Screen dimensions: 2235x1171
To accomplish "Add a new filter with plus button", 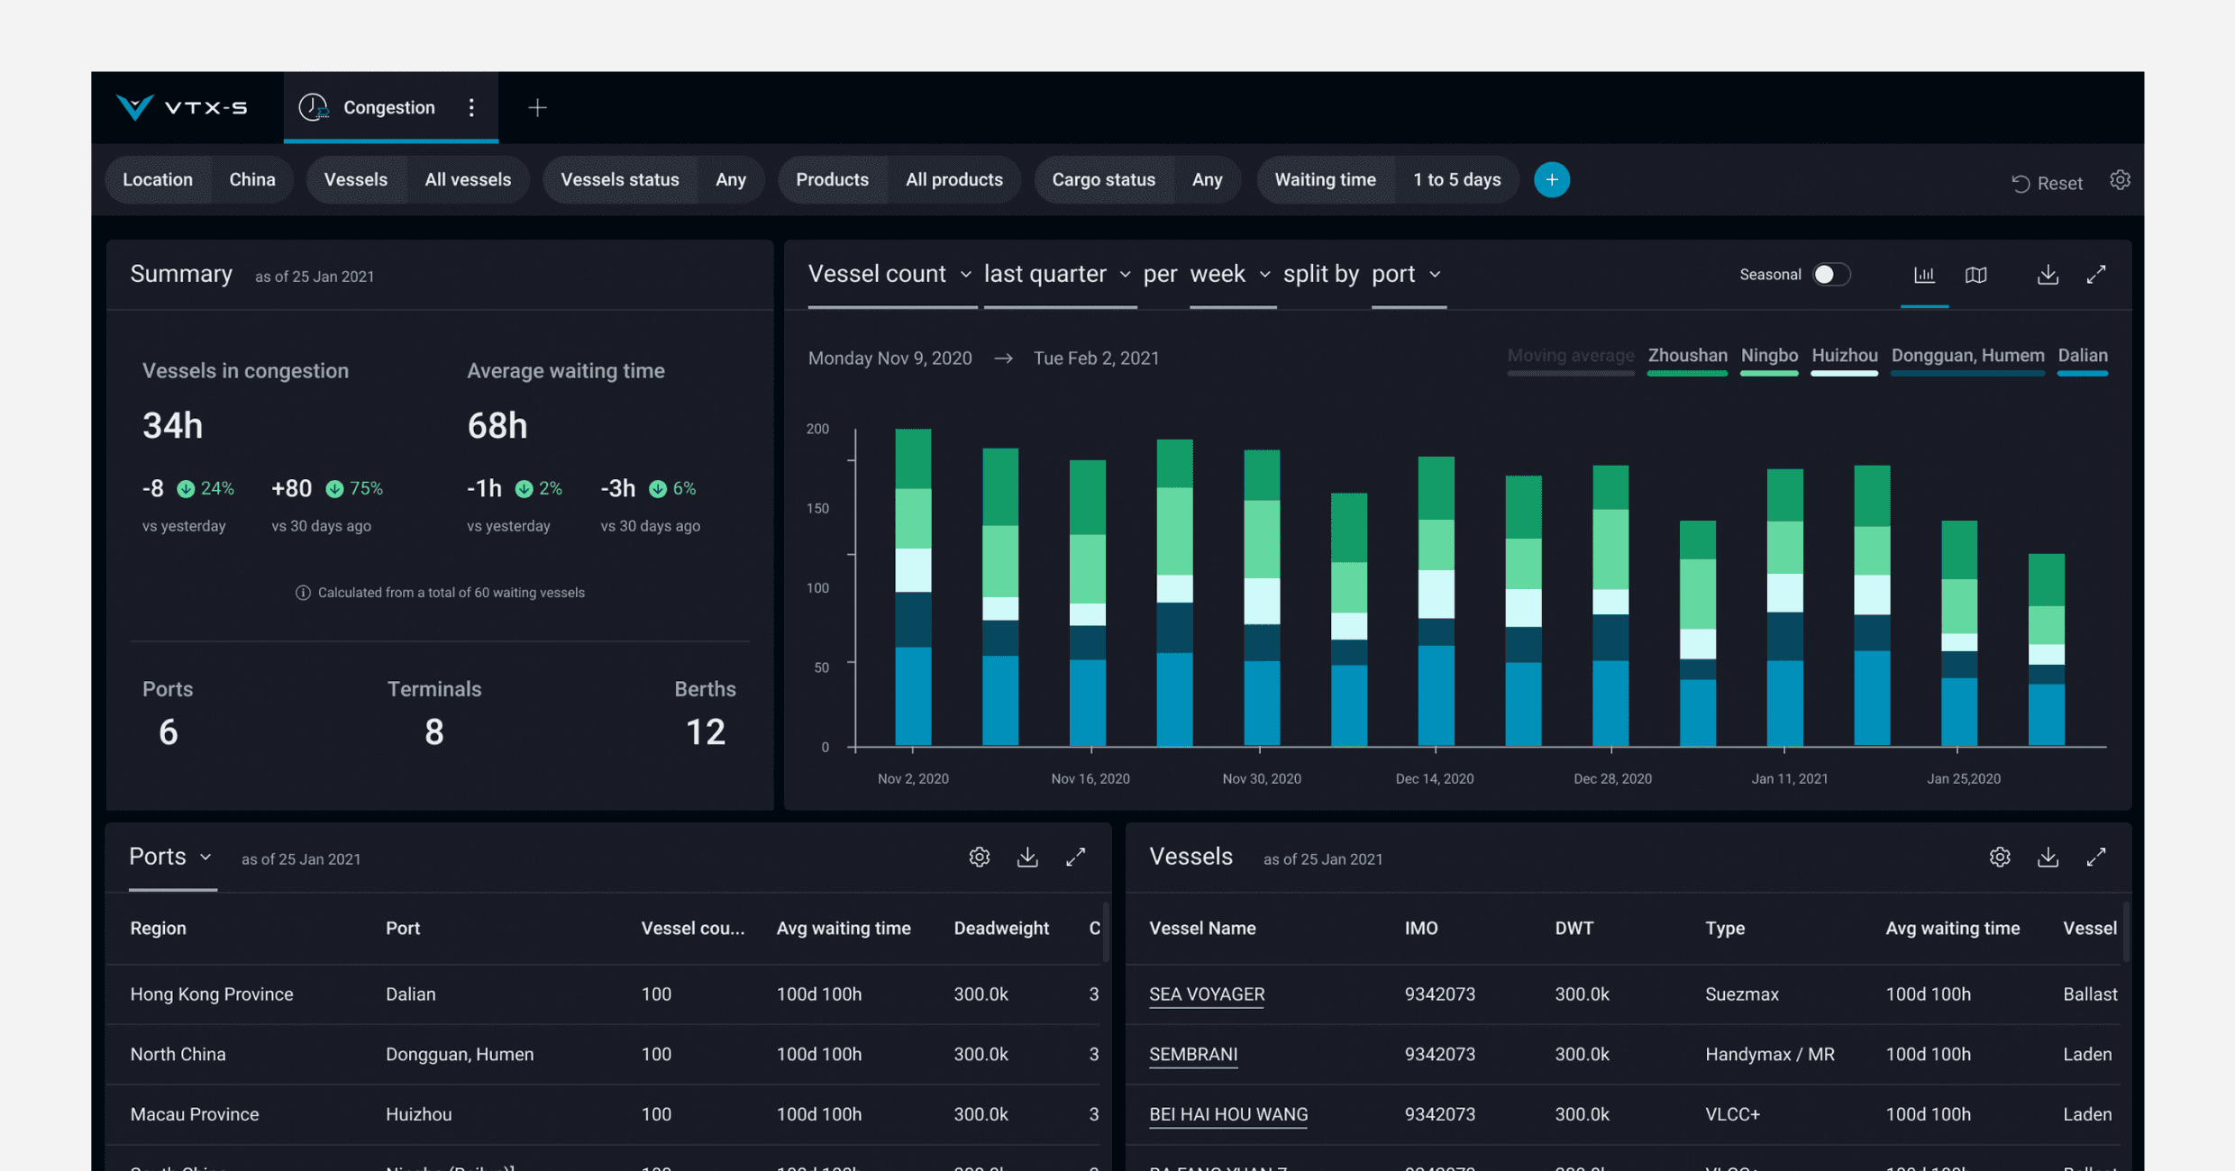I will [1551, 179].
